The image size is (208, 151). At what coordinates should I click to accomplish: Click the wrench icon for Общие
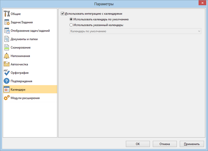[7, 14]
